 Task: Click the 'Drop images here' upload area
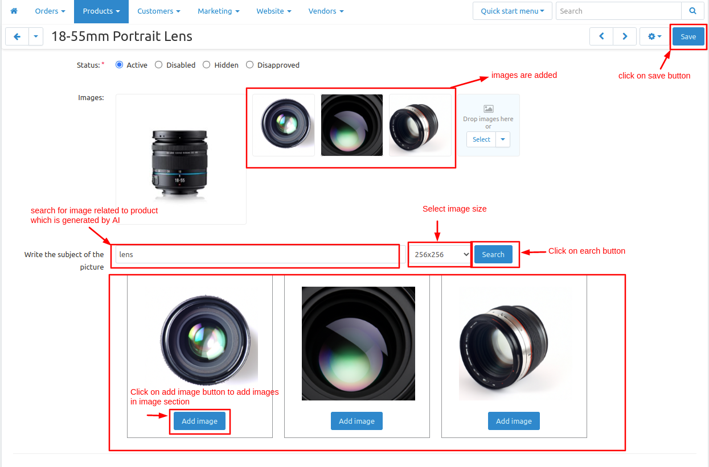click(489, 125)
